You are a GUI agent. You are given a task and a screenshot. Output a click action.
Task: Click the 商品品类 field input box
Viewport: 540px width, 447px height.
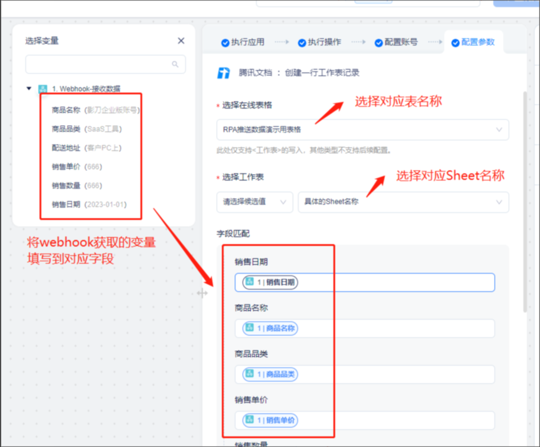pos(365,374)
